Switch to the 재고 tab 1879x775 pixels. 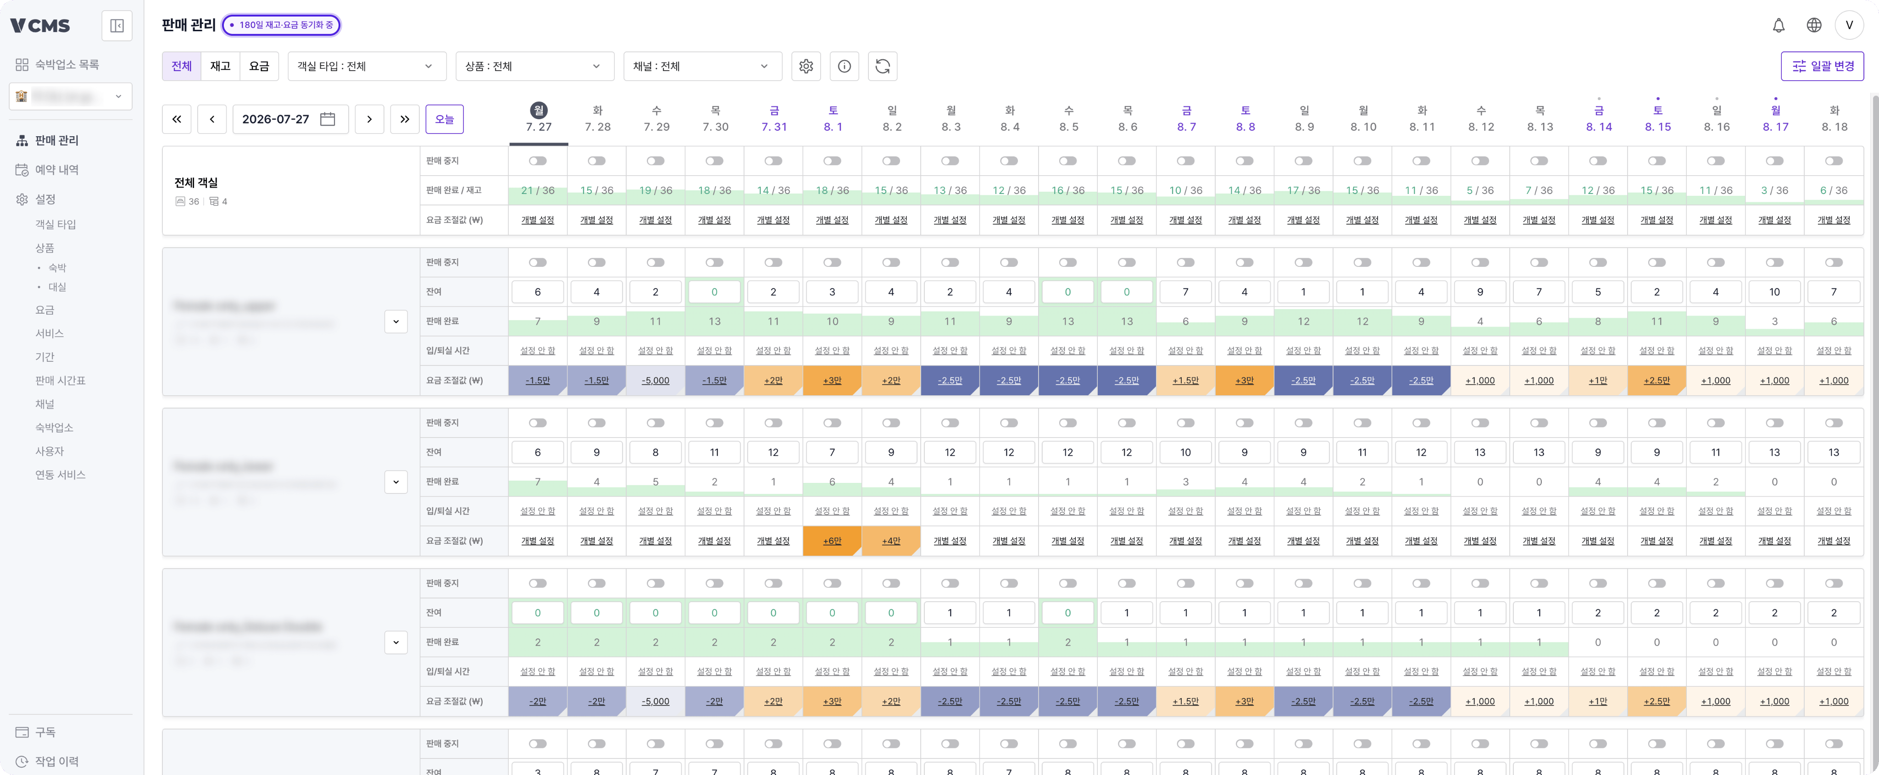pos(220,66)
